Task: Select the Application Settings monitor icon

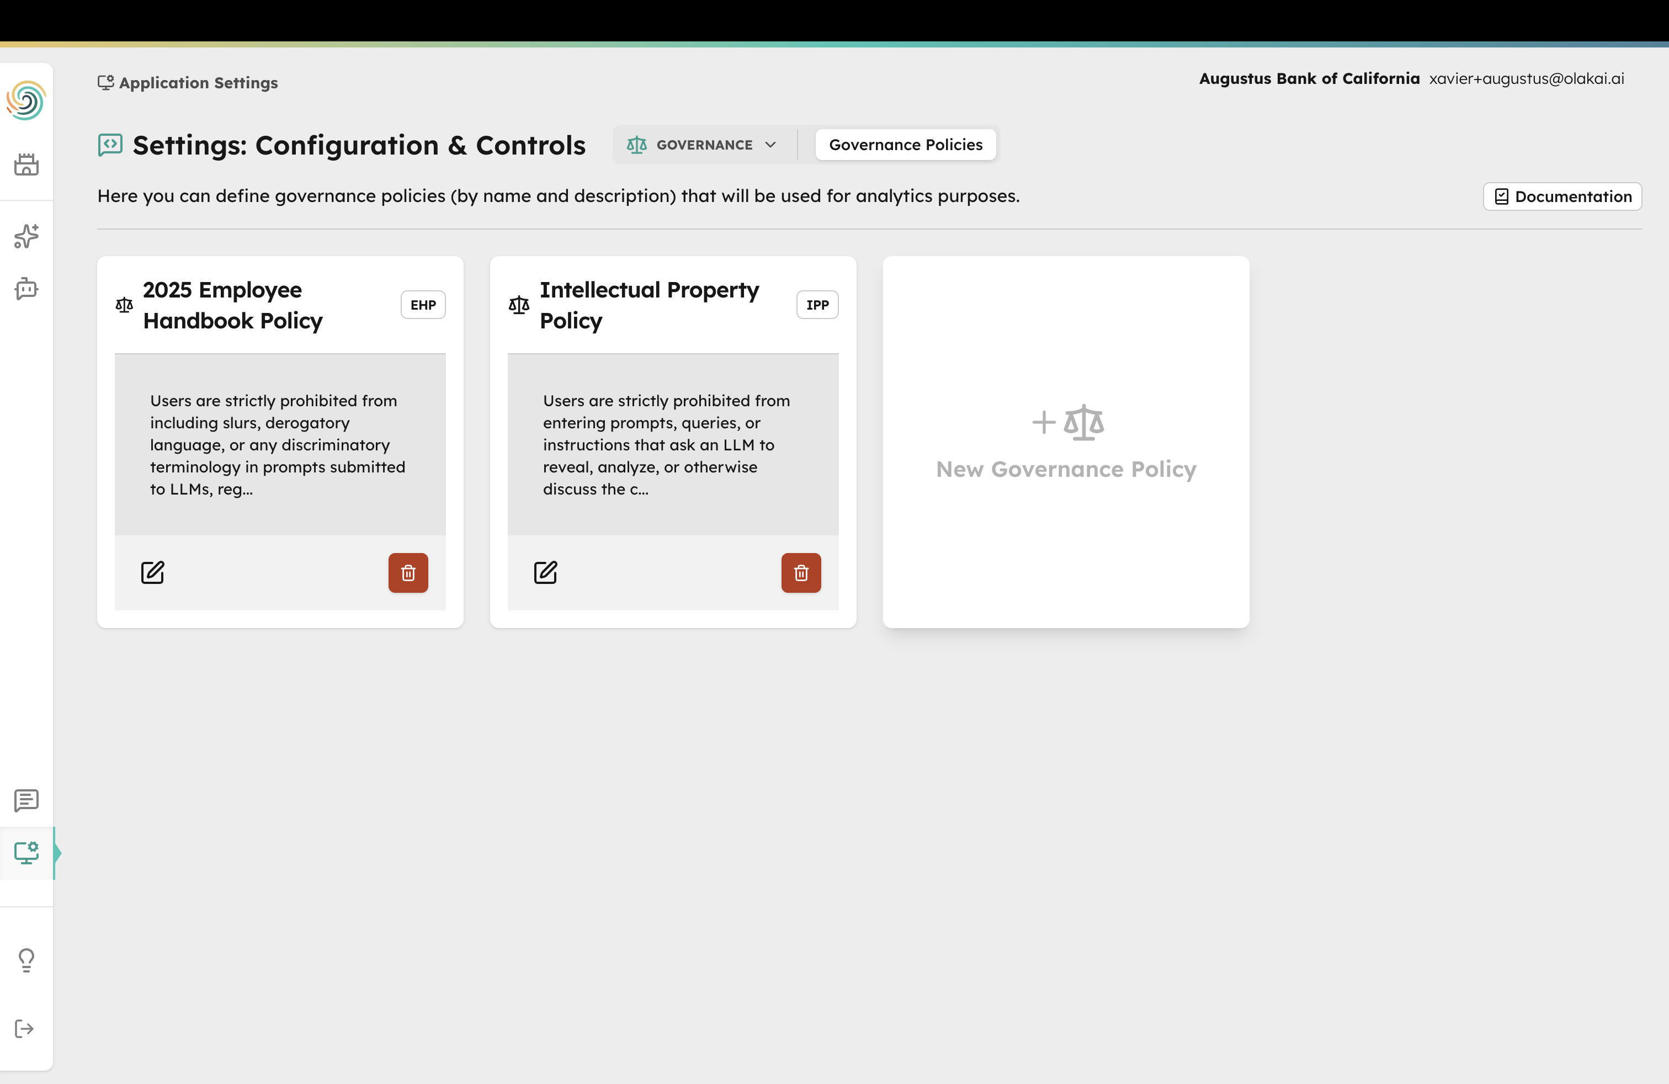Action: [x=26, y=853]
